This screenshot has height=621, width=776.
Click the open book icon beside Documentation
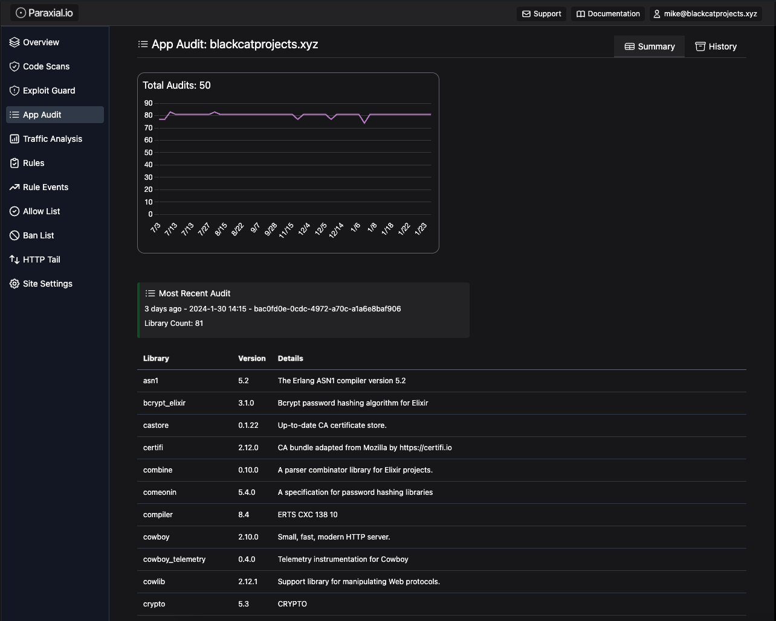click(581, 14)
